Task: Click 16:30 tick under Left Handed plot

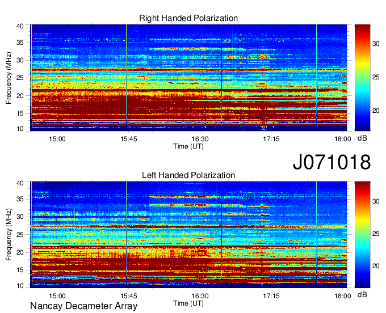Action: click(200, 296)
